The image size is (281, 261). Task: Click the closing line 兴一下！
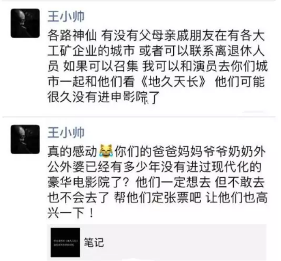coord(71,213)
